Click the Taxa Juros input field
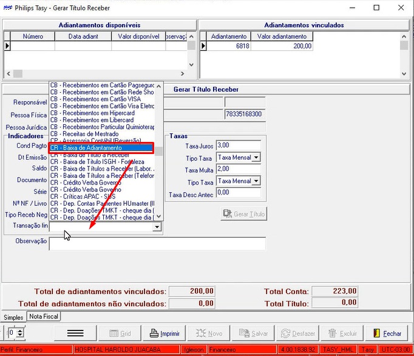 point(238,146)
